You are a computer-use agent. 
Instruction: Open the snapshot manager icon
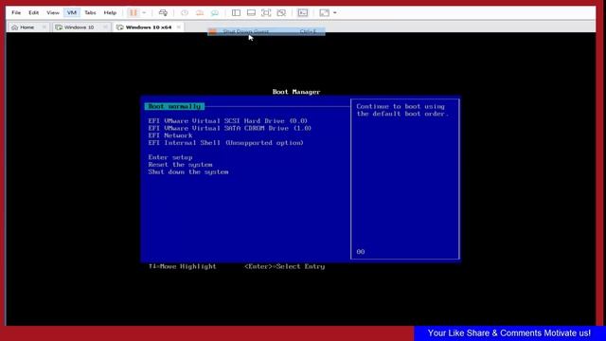(215, 12)
